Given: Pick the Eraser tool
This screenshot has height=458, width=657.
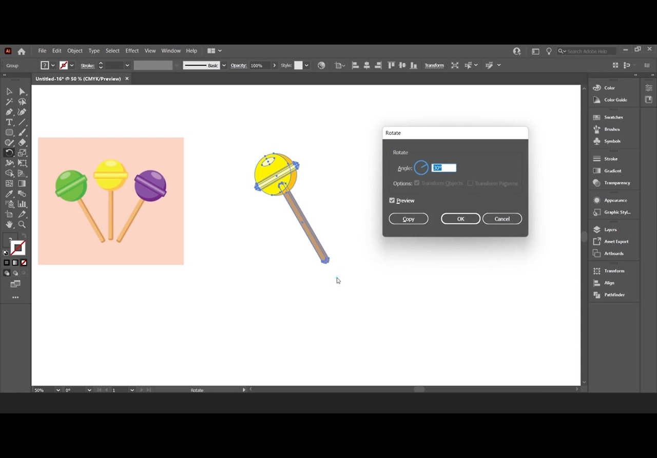Looking at the screenshot, I should 22,143.
